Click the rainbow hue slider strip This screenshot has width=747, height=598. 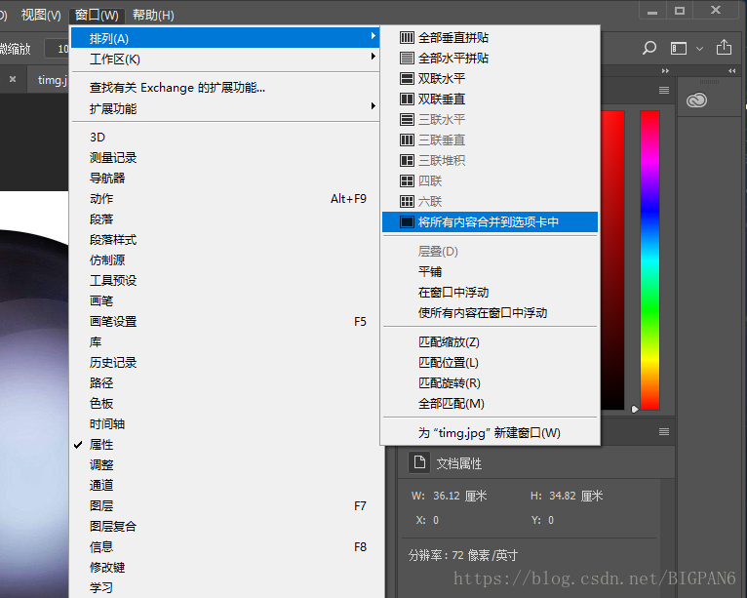pos(649,260)
